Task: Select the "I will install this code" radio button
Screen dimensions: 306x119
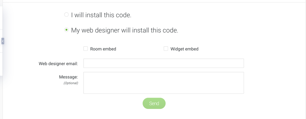Action: point(67,15)
